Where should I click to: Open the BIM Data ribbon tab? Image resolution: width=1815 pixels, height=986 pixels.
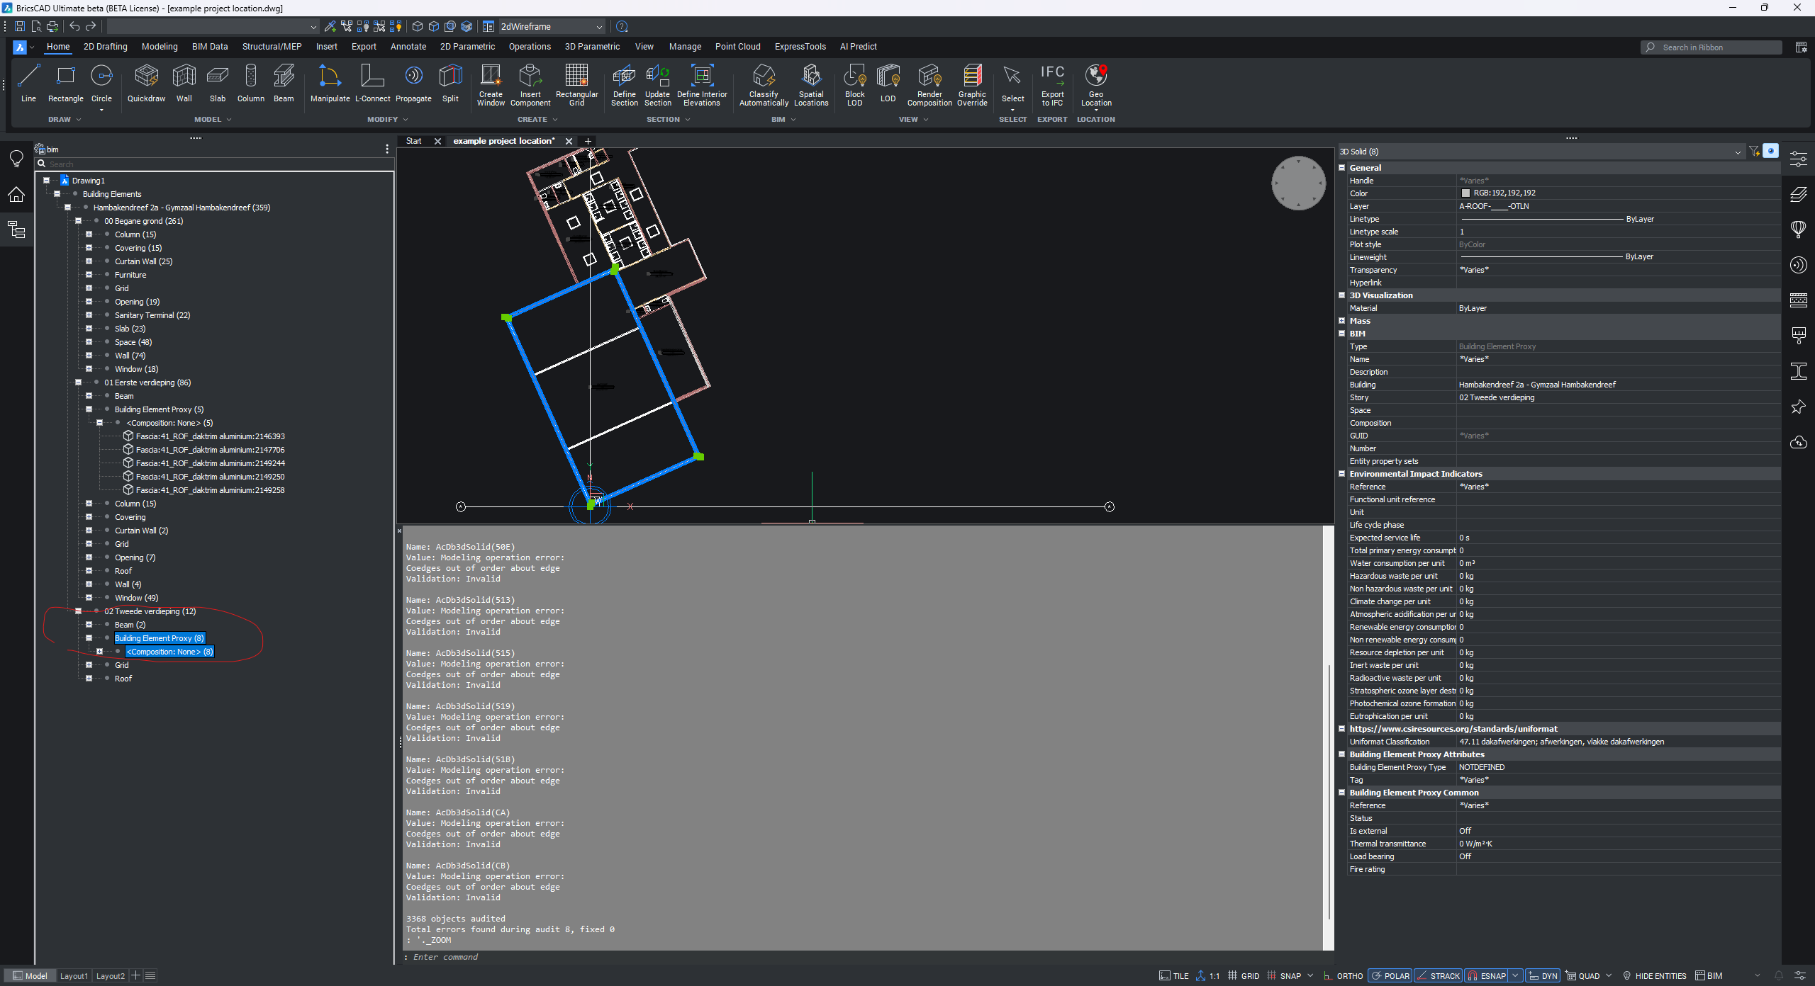[x=210, y=47]
